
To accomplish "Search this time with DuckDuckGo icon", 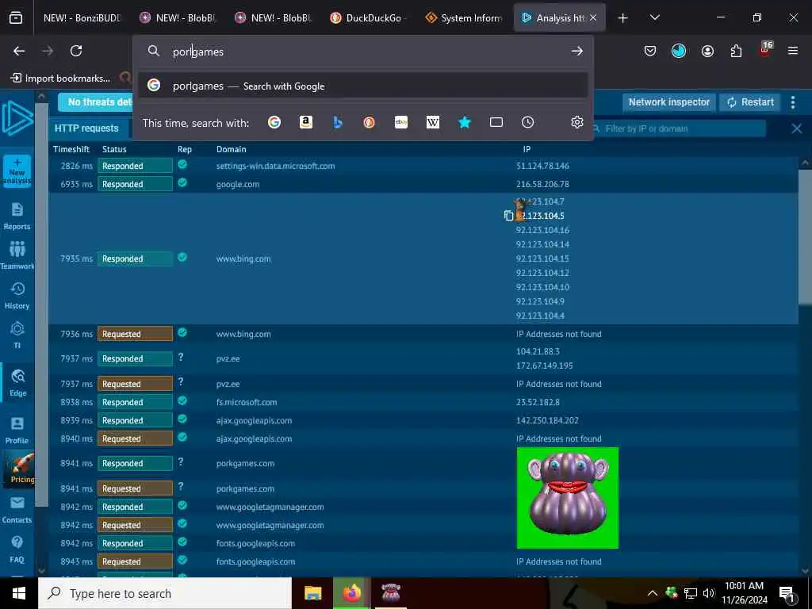I will [x=370, y=122].
